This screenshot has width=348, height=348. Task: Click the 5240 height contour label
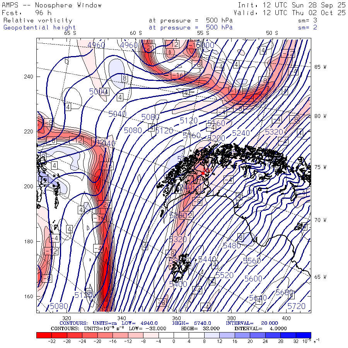tap(241, 133)
